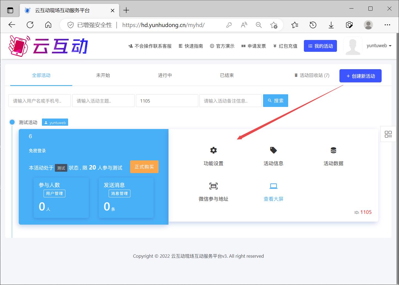Open browser settings and more menu
Image resolution: width=399 pixels, height=285 pixels.
tap(387, 25)
